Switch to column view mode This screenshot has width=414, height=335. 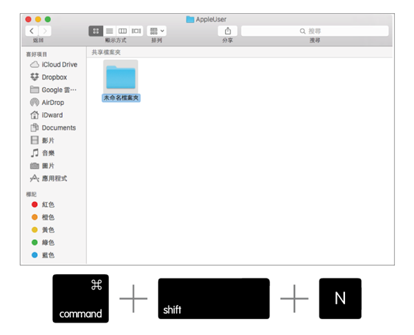(123, 31)
